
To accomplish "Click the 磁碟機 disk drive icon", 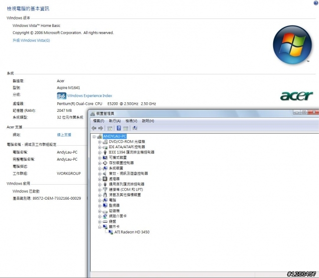I will point(105,211).
